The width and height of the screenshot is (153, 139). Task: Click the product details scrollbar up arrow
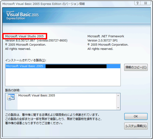tap(118, 96)
